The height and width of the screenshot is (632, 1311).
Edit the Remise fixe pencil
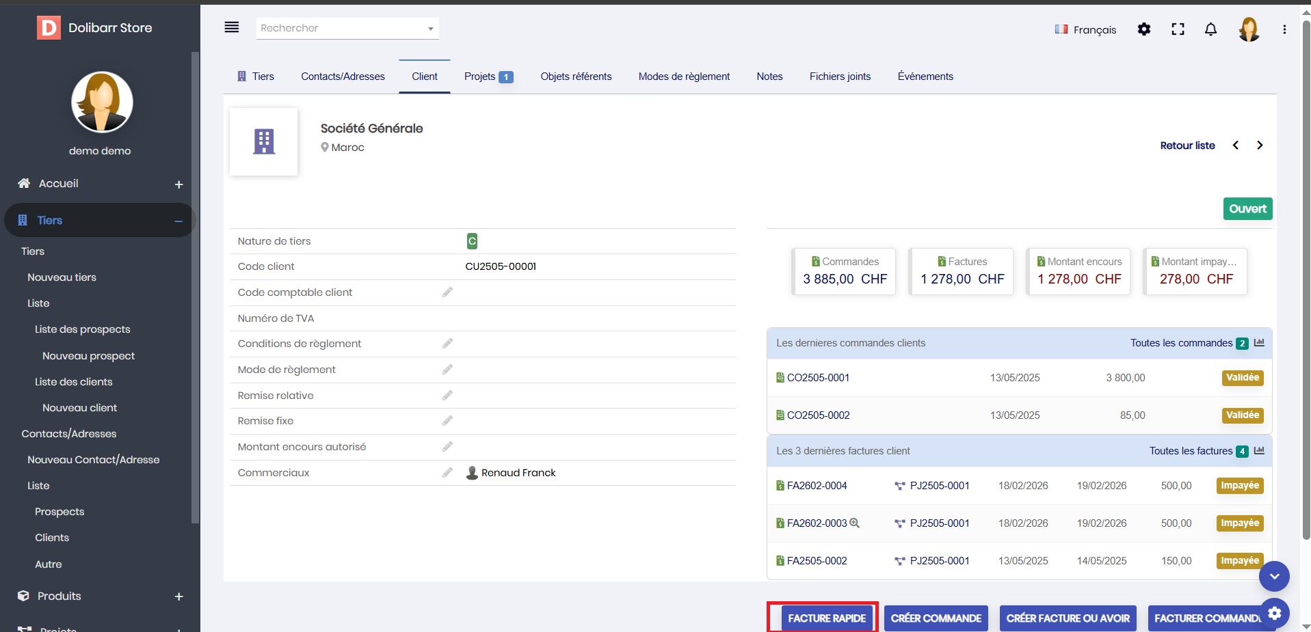click(447, 421)
